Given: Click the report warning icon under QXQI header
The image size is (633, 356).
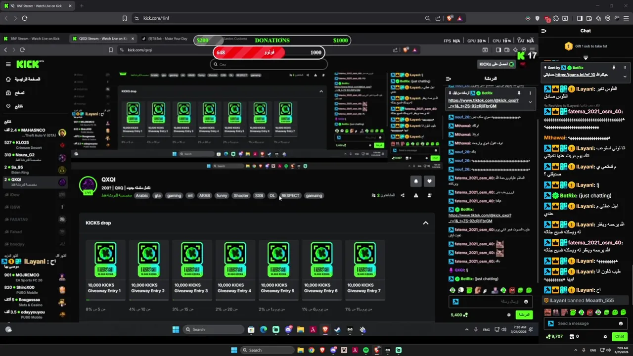Looking at the screenshot, I should click(416, 195).
